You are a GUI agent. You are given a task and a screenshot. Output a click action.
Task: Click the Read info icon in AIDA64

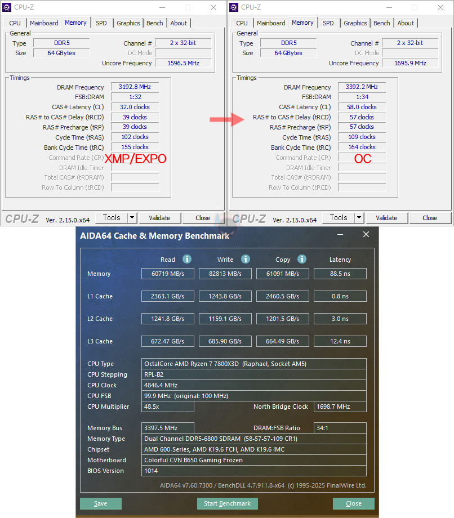click(x=187, y=259)
